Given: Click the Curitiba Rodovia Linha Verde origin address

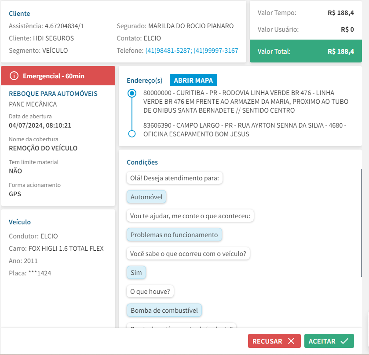Looking at the screenshot, I should [246, 102].
